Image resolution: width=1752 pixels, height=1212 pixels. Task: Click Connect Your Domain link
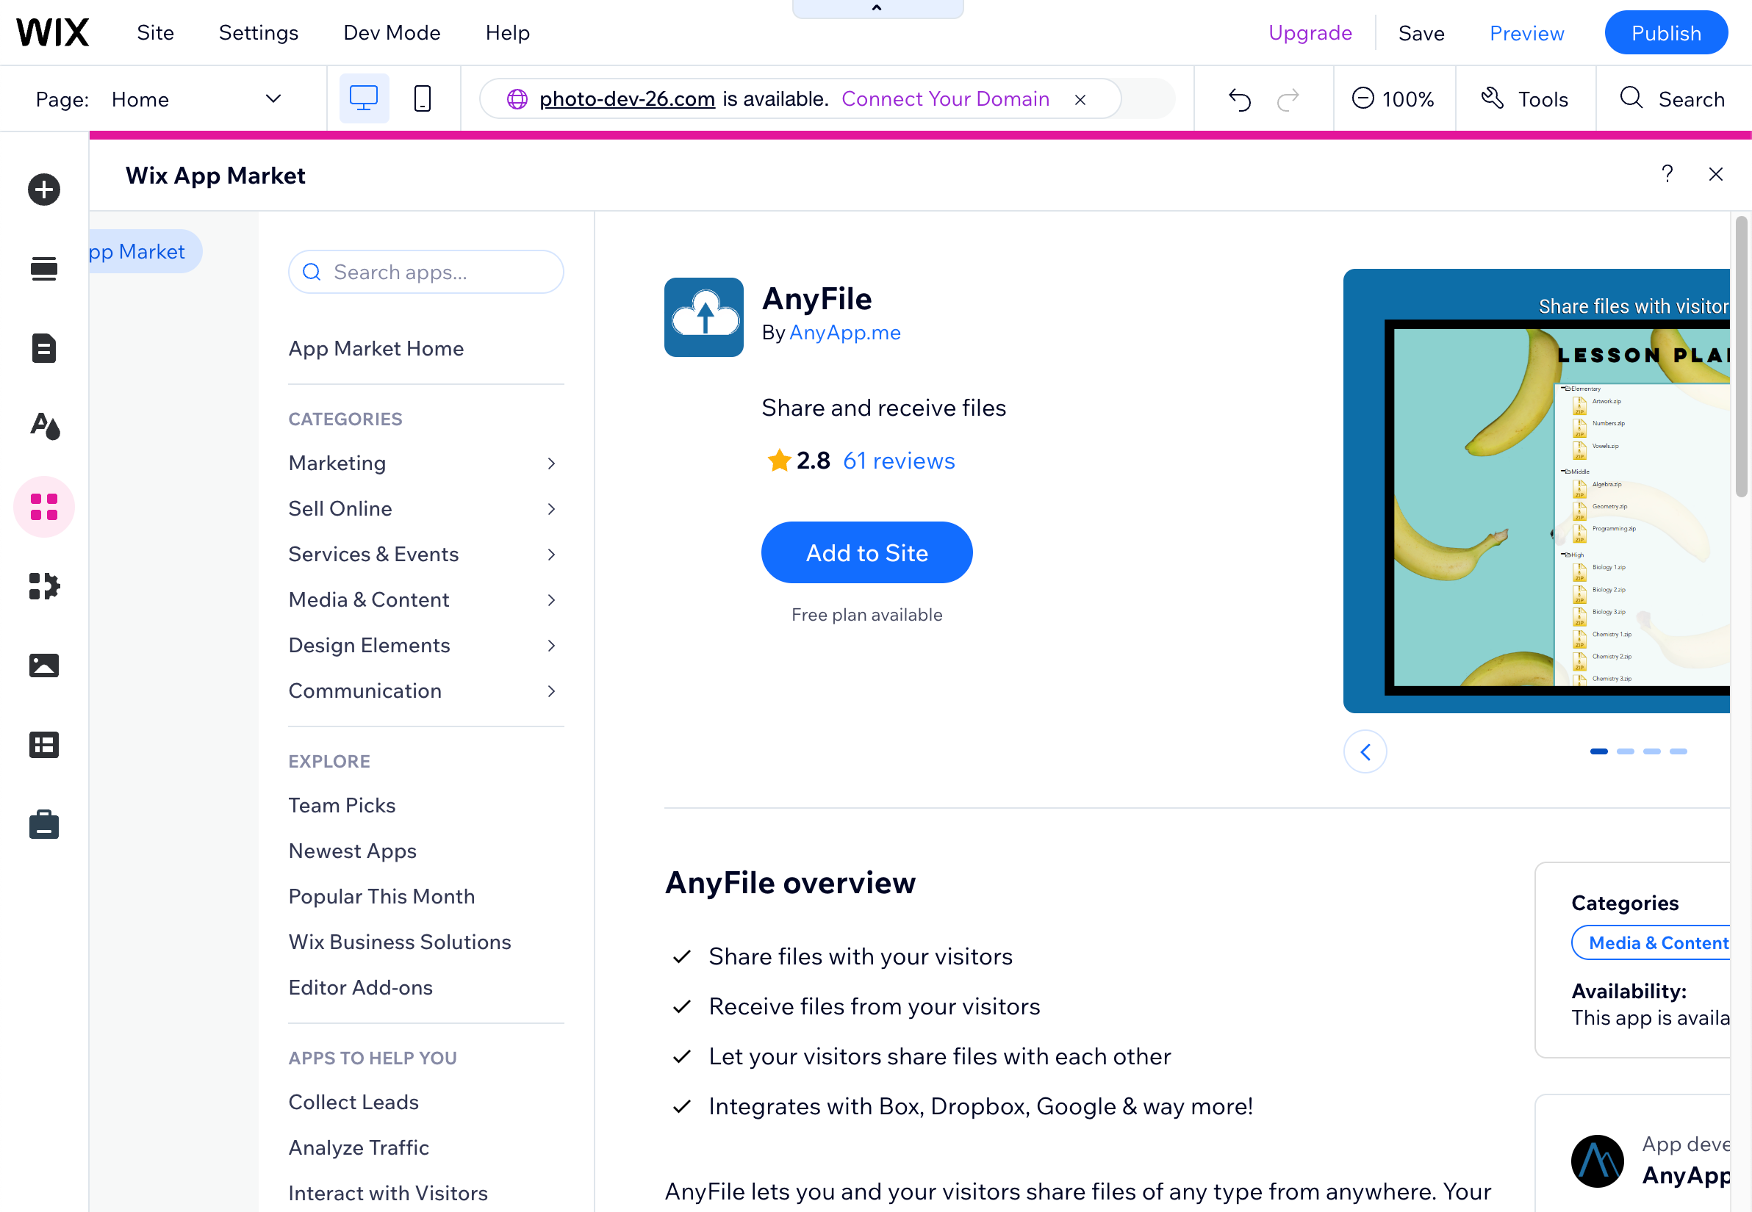click(x=945, y=98)
